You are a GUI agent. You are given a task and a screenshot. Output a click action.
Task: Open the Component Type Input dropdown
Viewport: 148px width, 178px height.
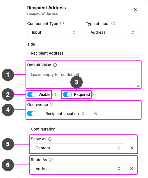click(54, 32)
